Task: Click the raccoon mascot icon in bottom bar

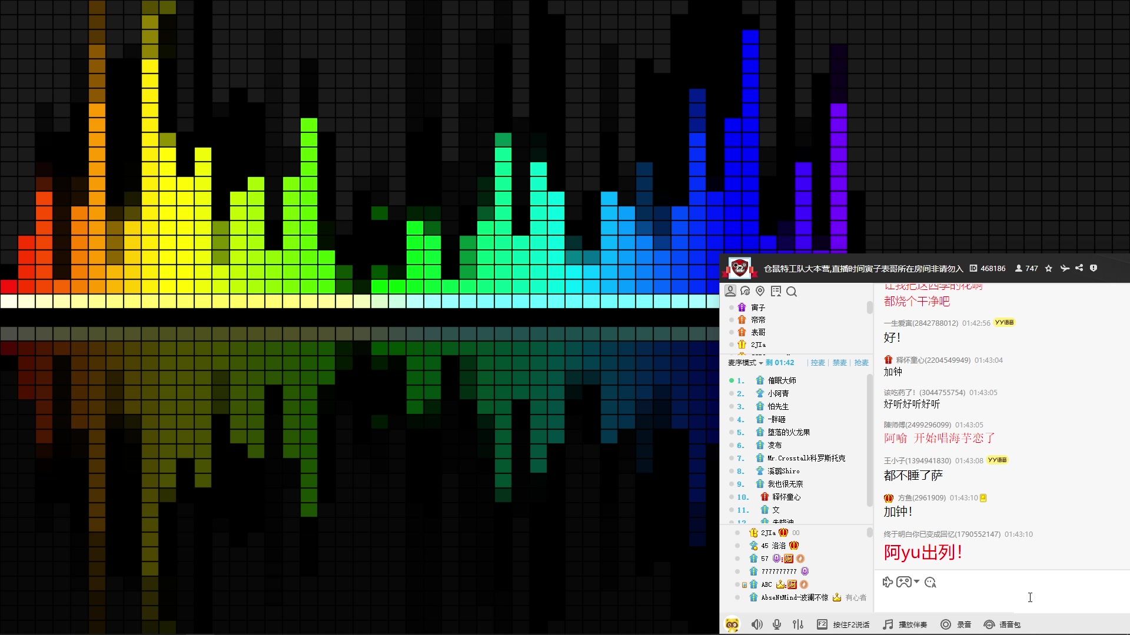Action: [732, 624]
